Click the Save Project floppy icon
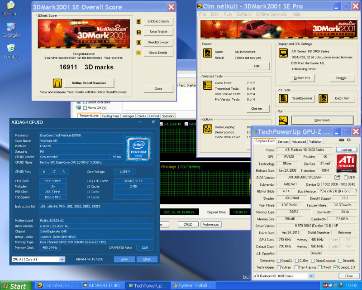 point(139,32)
